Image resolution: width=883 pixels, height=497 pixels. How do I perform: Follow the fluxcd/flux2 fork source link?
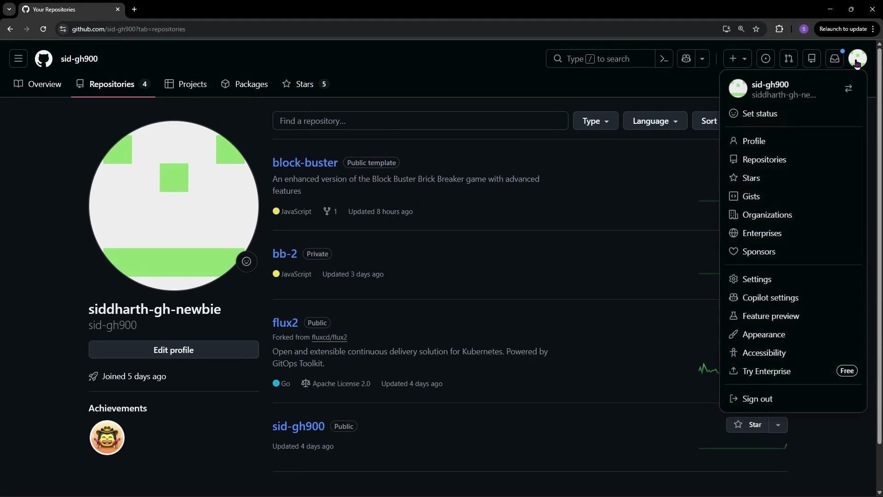[x=329, y=337]
